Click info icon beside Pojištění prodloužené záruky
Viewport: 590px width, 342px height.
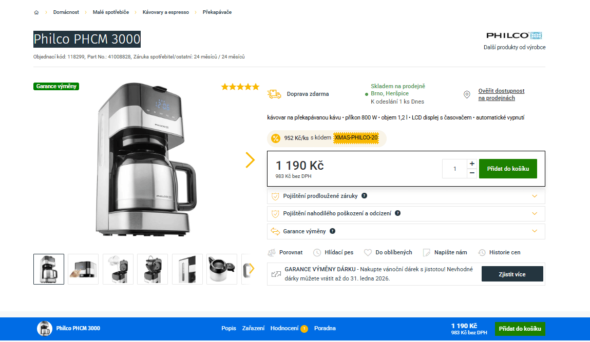pos(364,196)
